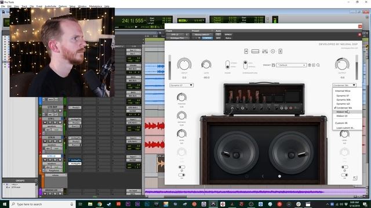Open the pedals section icon in plugin
371x208 pixels.
click(x=246, y=51)
